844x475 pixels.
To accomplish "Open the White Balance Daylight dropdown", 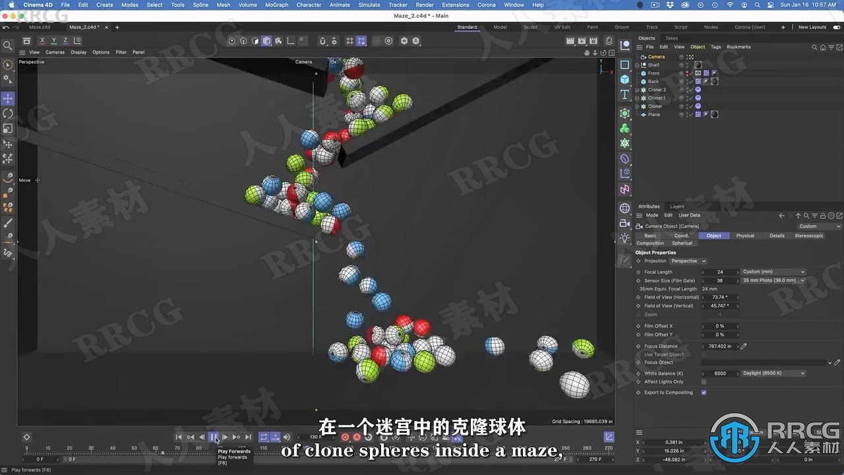I will click(x=773, y=373).
